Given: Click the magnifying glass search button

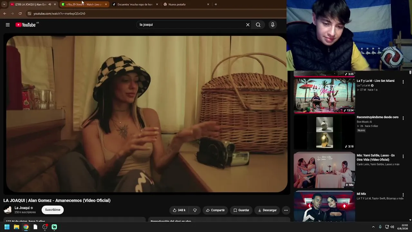Looking at the screenshot, I should point(258,25).
